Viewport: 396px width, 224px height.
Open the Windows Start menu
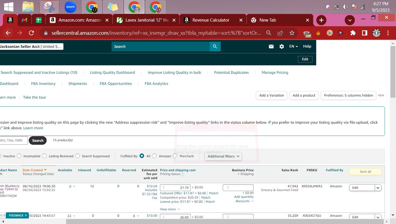pyautogui.click(x=9, y=7)
